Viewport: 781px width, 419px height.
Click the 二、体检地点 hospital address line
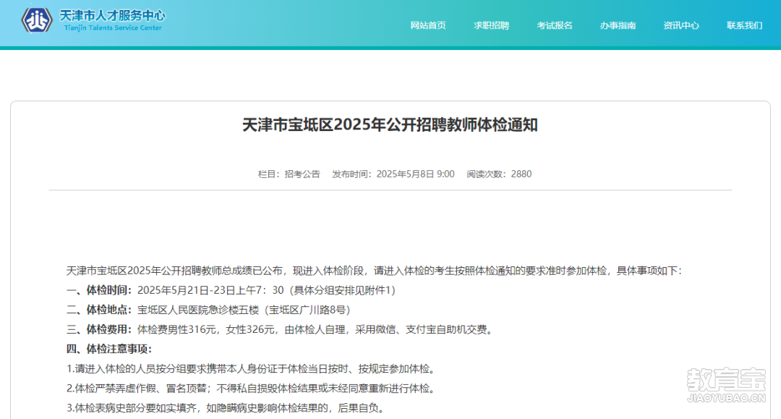click(x=209, y=310)
